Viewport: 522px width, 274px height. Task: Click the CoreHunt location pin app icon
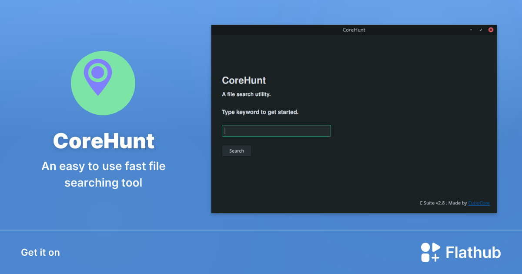(x=103, y=83)
